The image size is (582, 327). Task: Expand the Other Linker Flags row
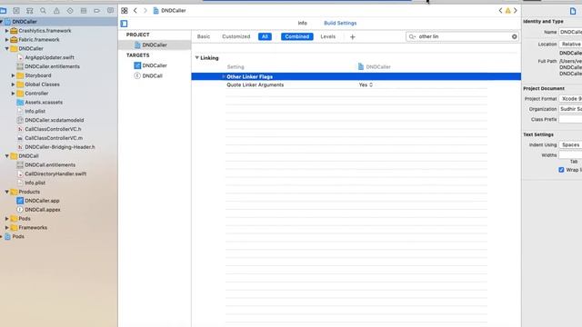coord(224,76)
